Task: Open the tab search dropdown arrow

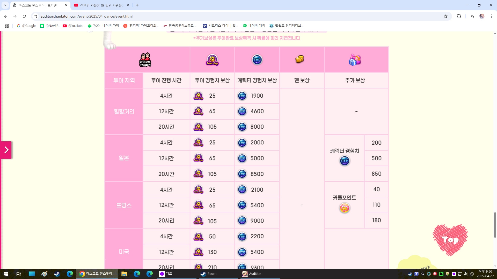Action: pos(5,5)
